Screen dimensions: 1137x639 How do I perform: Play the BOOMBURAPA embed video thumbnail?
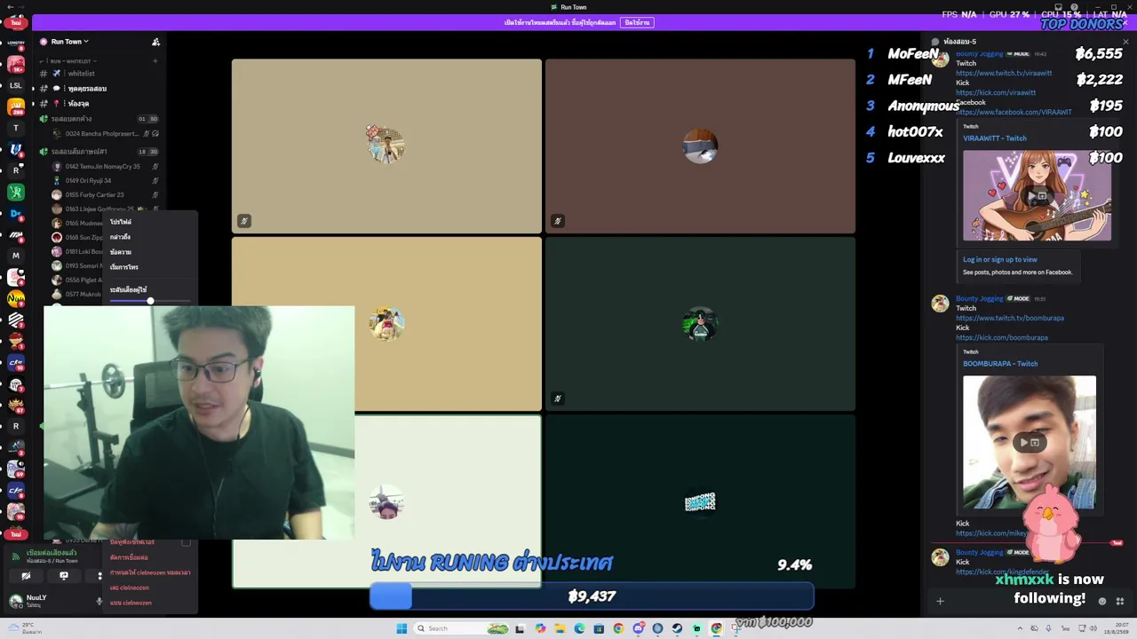click(1030, 442)
